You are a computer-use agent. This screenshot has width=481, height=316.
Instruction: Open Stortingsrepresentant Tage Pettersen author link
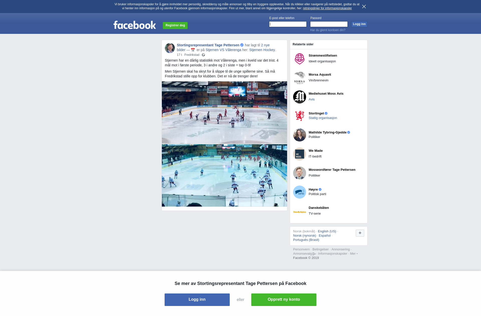208,45
